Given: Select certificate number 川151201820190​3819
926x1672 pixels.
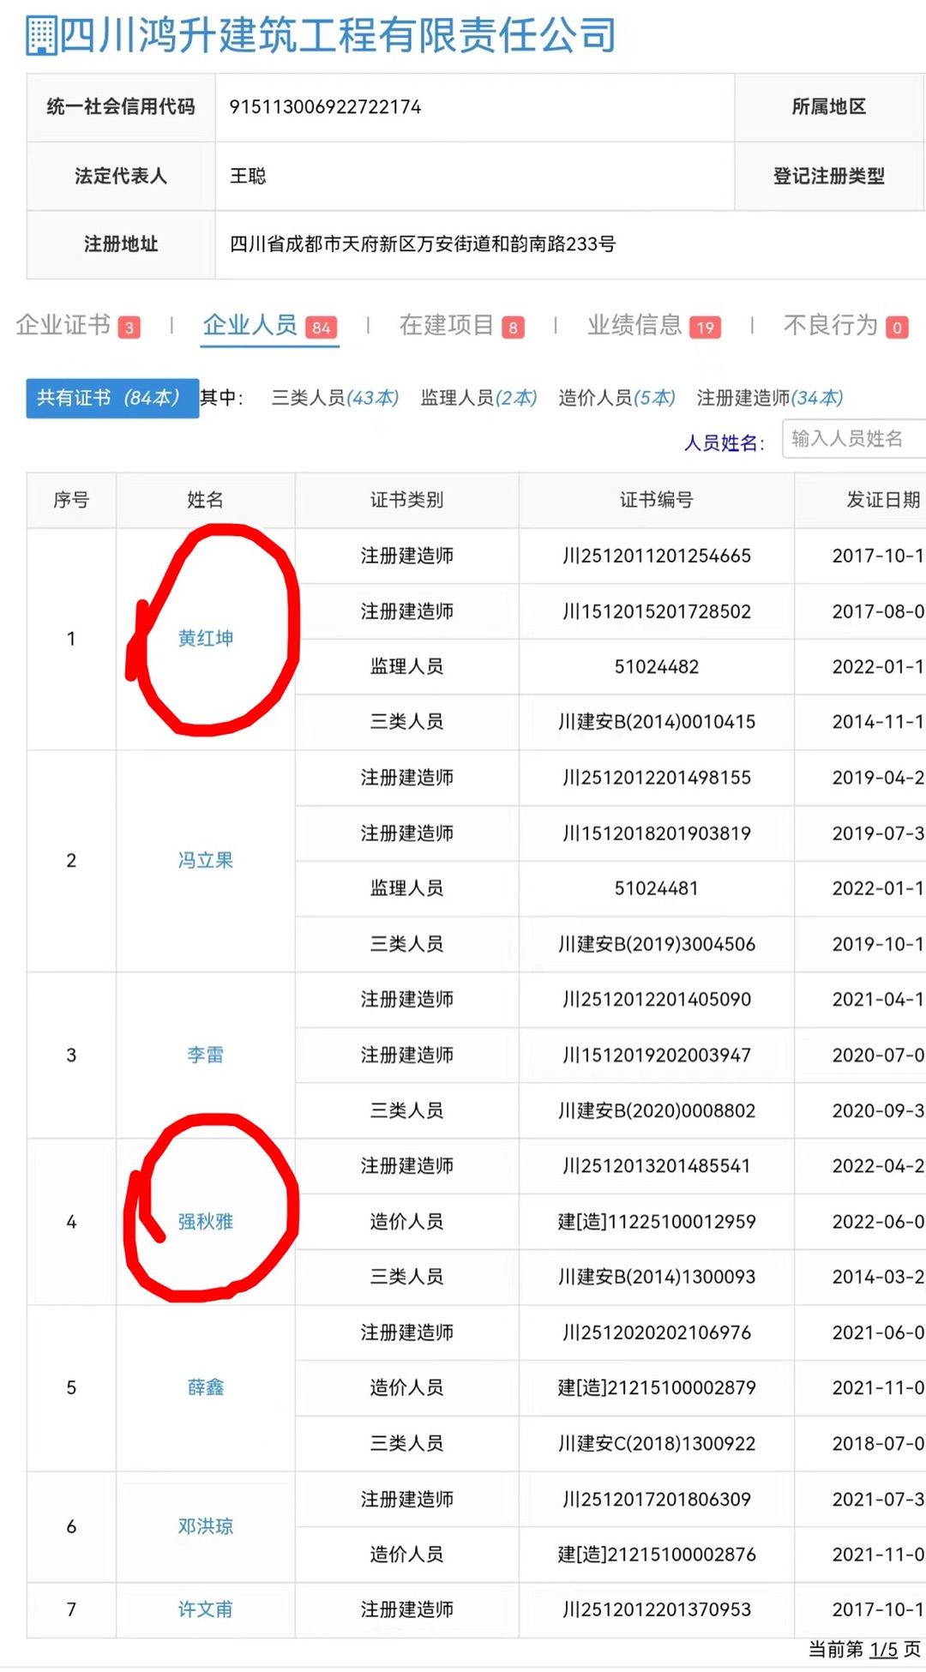Looking at the screenshot, I should click(x=657, y=833).
